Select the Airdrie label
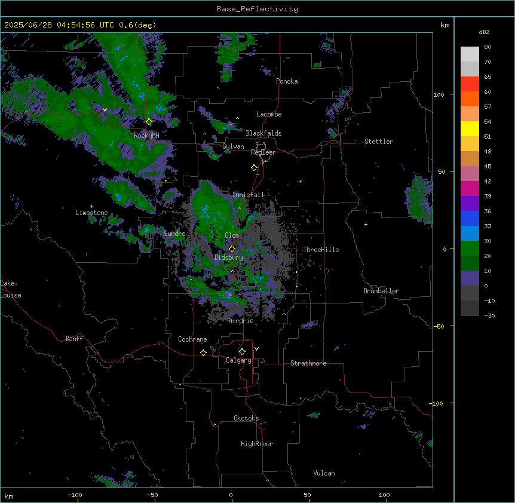 tap(241, 321)
